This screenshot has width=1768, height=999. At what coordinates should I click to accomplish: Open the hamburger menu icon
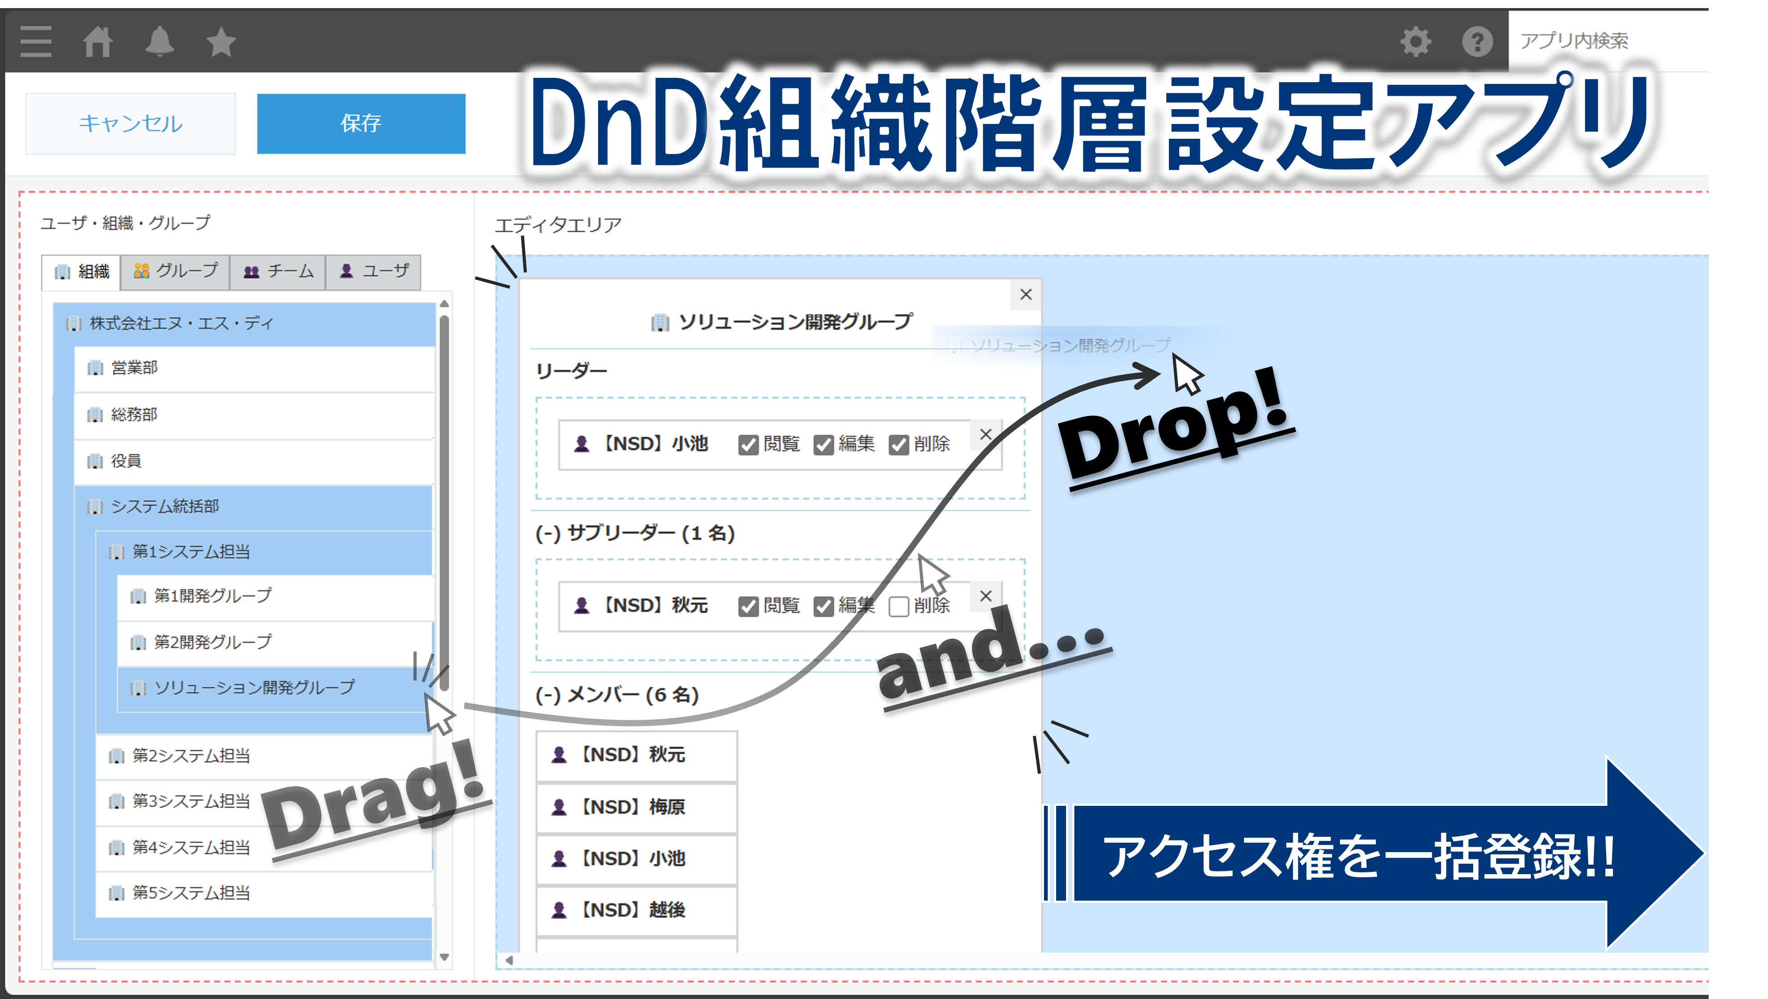pos(36,41)
